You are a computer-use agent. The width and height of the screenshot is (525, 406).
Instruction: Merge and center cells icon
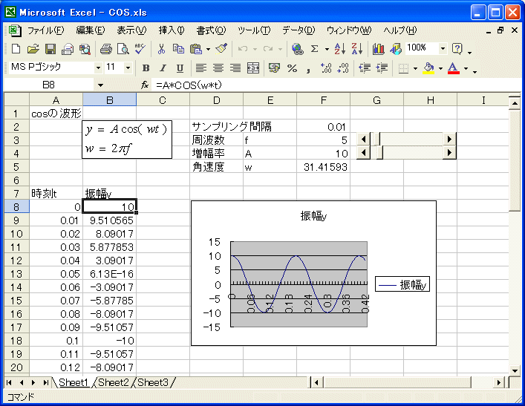point(252,68)
